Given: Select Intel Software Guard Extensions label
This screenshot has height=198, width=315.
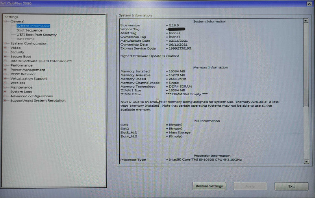Looking at the screenshot, I should click(41, 61).
